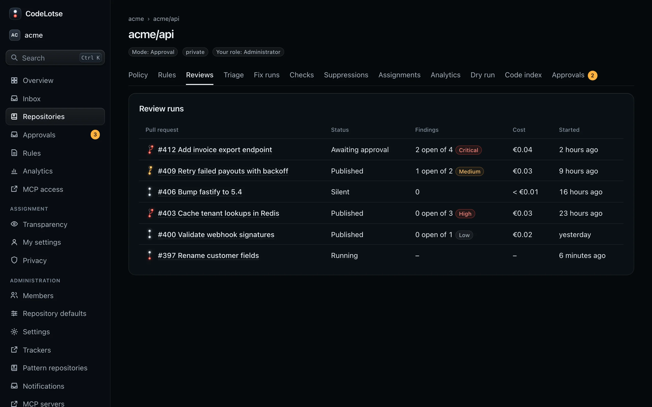
Task: Click the AC workspace avatar
Action: pyautogui.click(x=15, y=35)
